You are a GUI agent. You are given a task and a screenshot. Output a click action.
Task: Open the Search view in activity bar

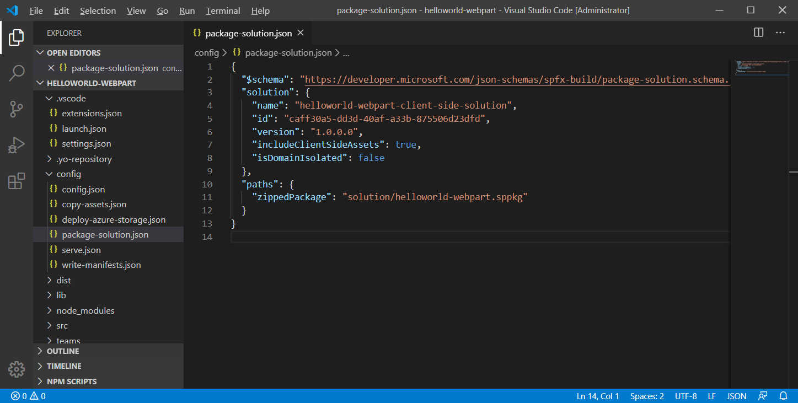pos(17,73)
